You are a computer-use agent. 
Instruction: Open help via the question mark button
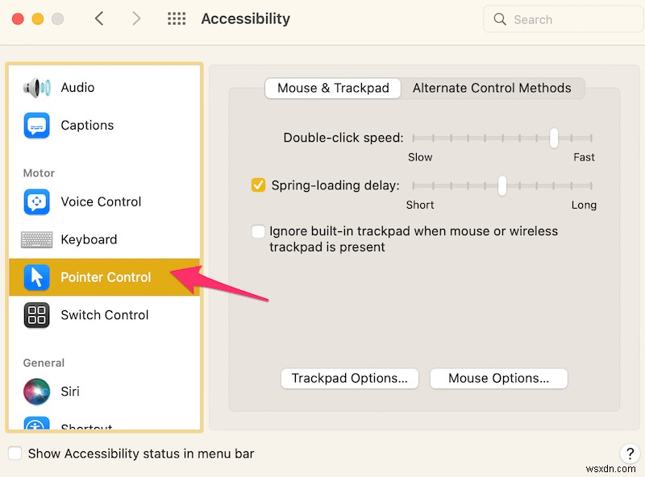(630, 454)
